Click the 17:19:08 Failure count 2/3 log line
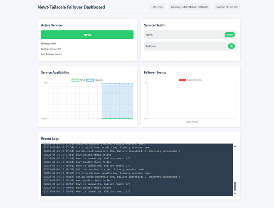 [87, 191]
